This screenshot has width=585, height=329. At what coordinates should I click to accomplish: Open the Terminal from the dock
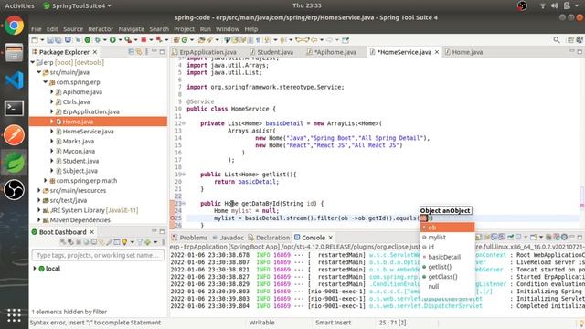15,108
